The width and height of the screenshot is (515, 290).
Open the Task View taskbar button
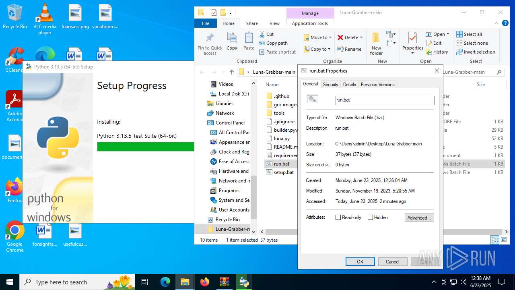pos(145,282)
